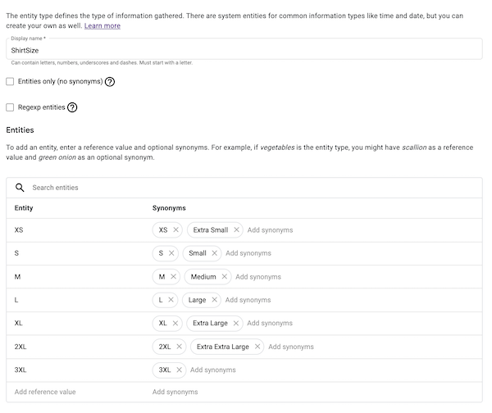Remove the "XS" synonym chip
The image size is (492, 413).
click(176, 230)
